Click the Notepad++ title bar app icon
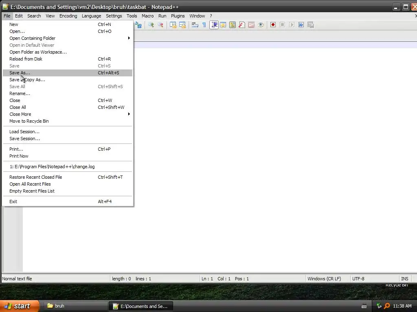The width and height of the screenshot is (417, 312). [x=5, y=6]
